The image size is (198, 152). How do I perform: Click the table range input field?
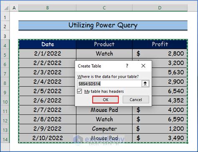[x=109, y=84]
